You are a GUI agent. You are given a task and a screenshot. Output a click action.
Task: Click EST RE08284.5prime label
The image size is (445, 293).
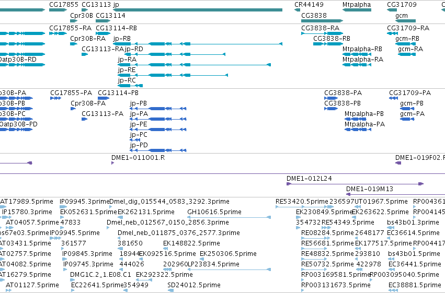pyautogui.click(x=327, y=233)
